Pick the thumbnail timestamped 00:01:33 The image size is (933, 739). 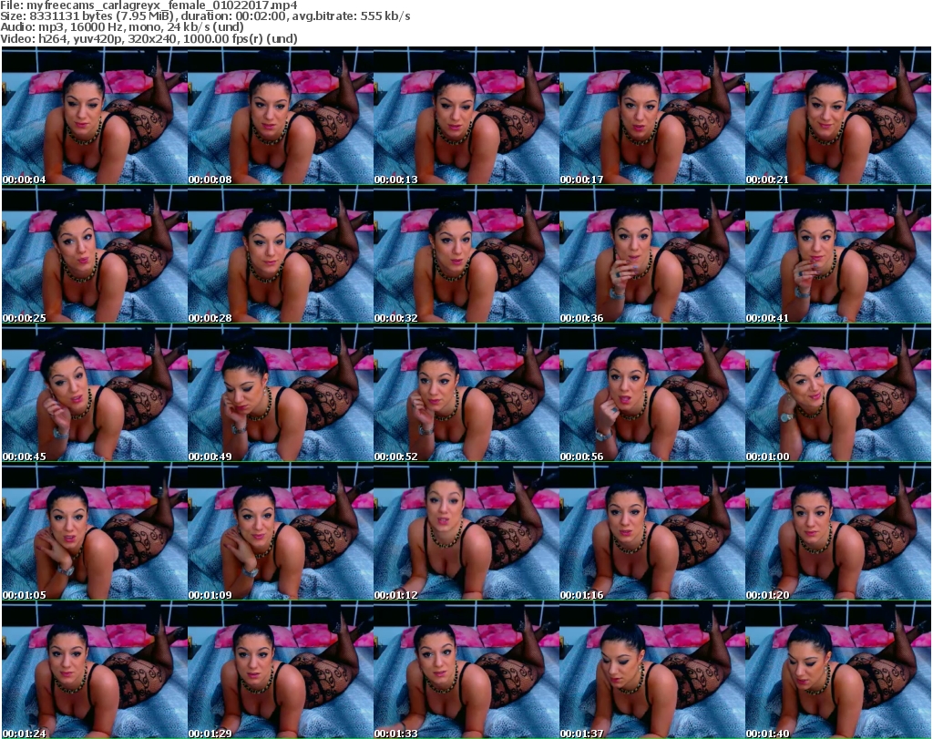pyautogui.click(x=466, y=670)
